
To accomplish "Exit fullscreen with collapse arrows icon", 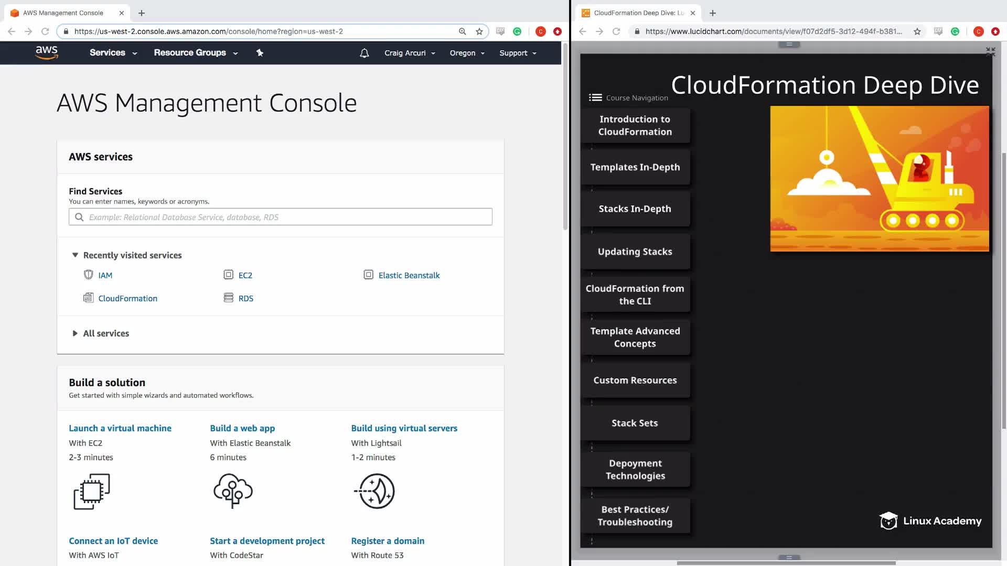I will [990, 51].
